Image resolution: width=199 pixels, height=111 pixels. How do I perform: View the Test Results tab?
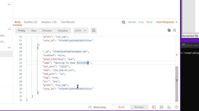click(x=68, y=22)
